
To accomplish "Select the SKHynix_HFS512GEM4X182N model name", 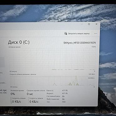I will pyautogui.click(x=80, y=43).
